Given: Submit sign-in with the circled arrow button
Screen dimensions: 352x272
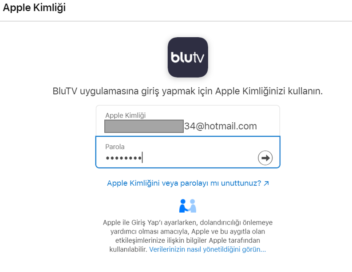Looking at the screenshot, I should (265, 158).
